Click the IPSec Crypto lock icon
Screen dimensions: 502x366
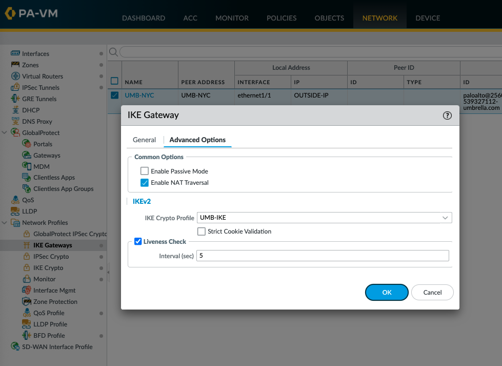27,256
